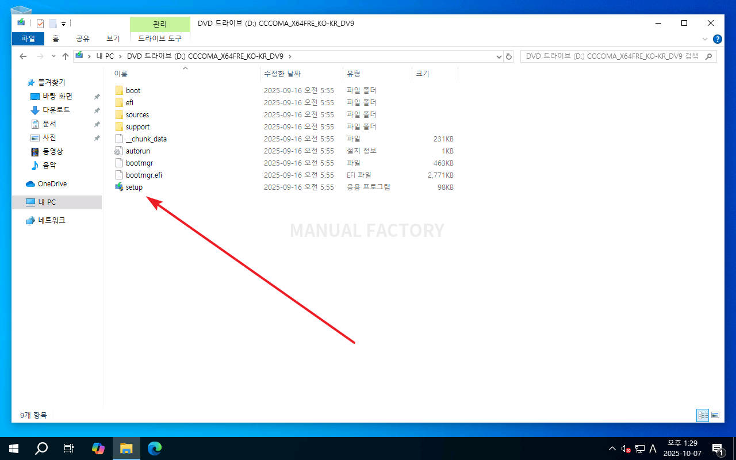The image size is (736, 460).
Task: Select the OneDrive item in the sidebar
Action: [52, 184]
